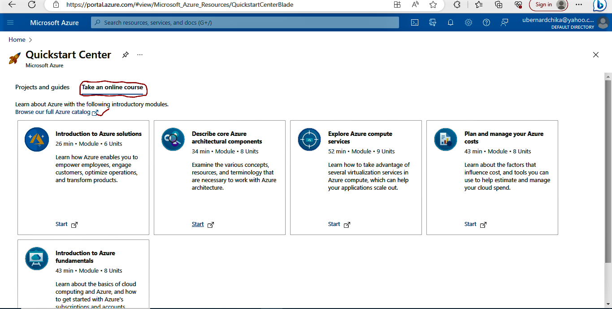Click Introduction to Azure solutions title
The image size is (612, 309).
[99, 134]
